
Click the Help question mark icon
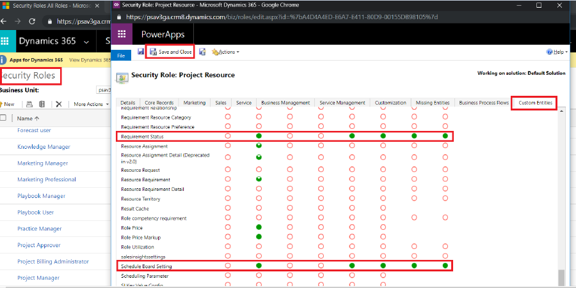[x=549, y=52]
